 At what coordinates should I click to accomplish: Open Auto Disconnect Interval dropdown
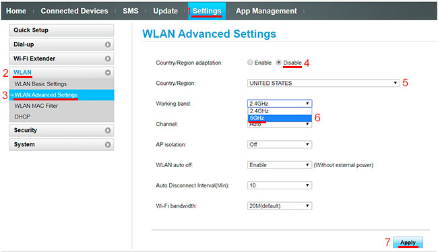click(280, 185)
